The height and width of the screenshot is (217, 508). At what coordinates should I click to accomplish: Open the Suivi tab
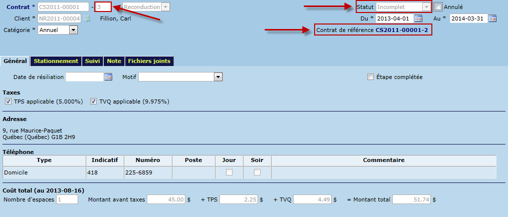[92, 61]
